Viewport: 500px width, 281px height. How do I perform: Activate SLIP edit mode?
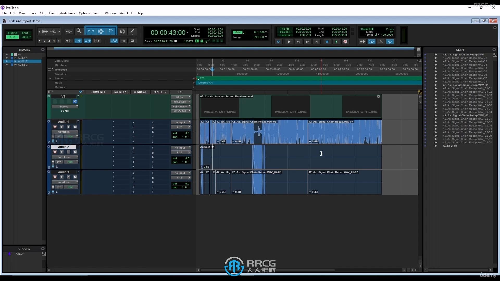click(x=12, y=37)
